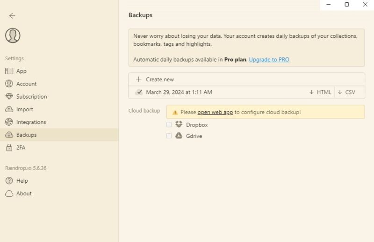The width and height of the screenshot is (374, 242).
Task: Click the About cloud icon
Action: pyautogui.click(x=9, y=193)
